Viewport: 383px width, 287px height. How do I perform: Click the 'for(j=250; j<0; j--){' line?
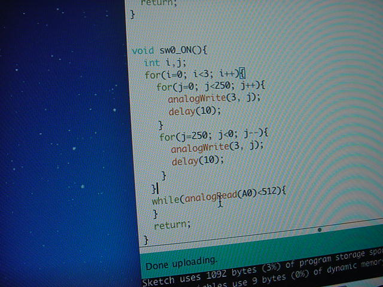pos(214,135)
